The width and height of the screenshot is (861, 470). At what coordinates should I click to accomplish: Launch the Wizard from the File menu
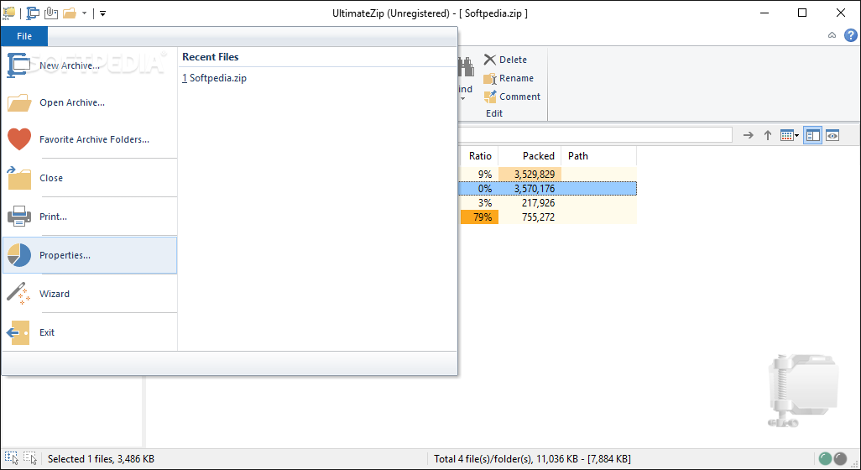(90, 294)
